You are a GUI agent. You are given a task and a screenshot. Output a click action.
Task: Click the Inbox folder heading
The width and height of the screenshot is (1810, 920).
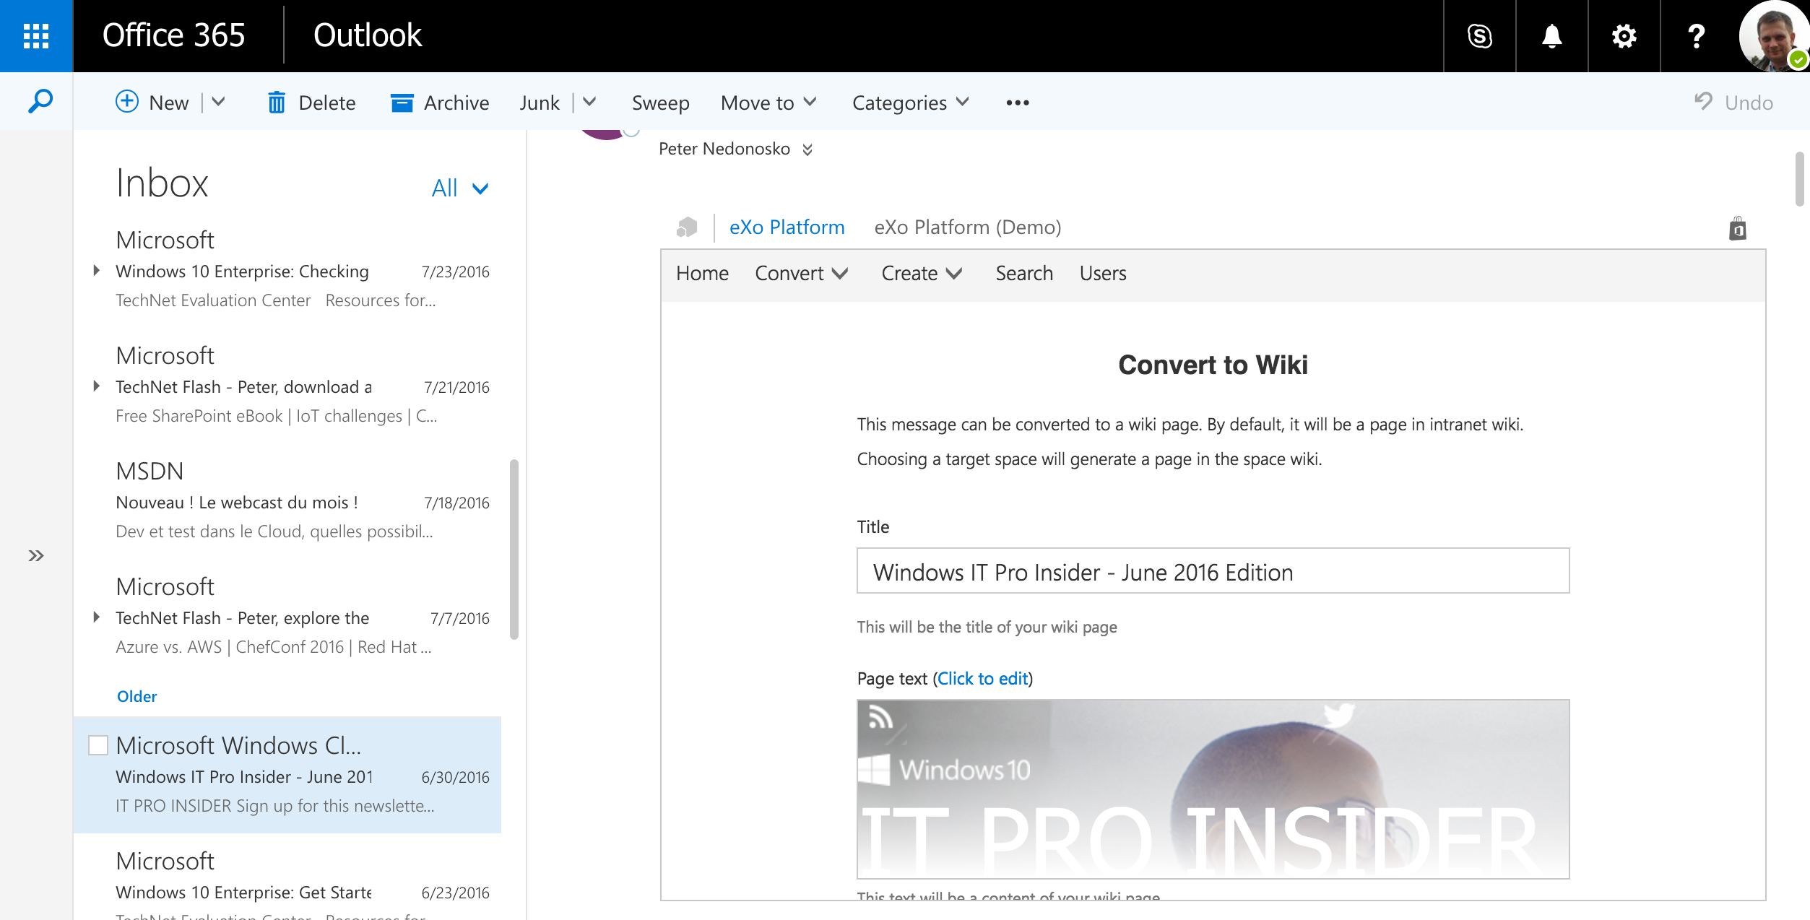click(162, 183)
